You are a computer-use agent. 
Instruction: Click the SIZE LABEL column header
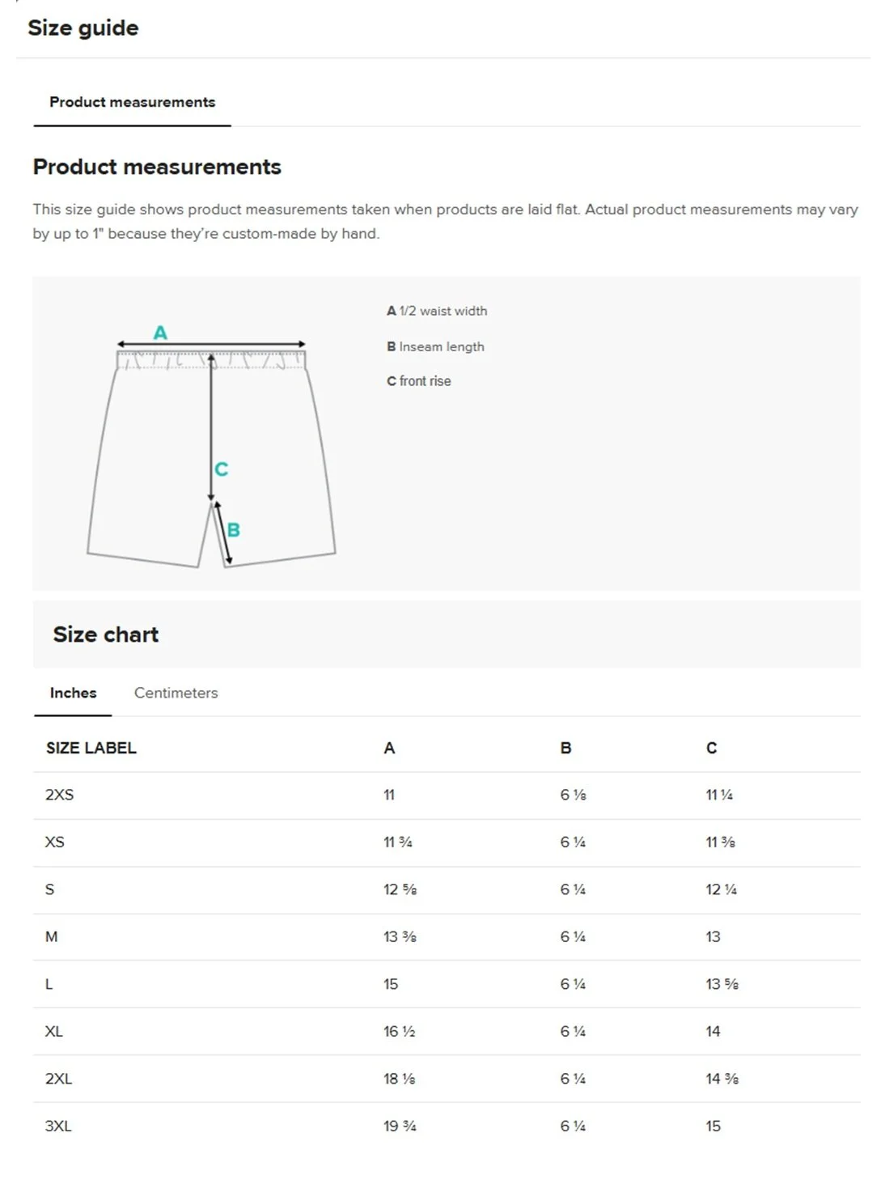point(91,748)
